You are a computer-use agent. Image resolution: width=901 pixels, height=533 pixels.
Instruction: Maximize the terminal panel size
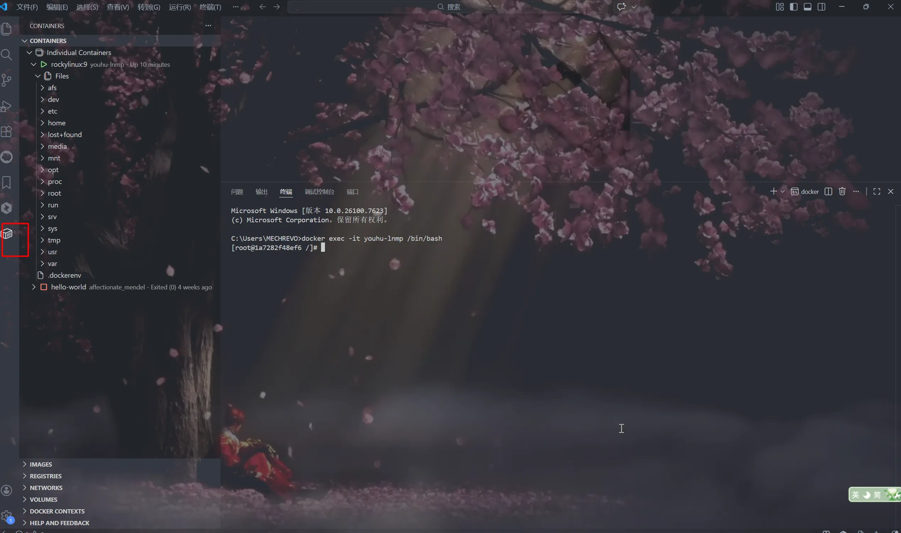tap(876, 191)
